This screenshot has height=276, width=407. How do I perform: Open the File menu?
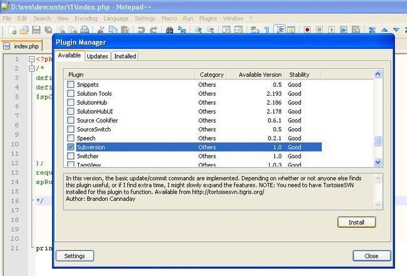[x=7, y=18]
